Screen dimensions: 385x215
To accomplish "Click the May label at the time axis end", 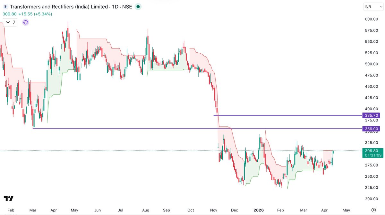I will coord(346,210).
